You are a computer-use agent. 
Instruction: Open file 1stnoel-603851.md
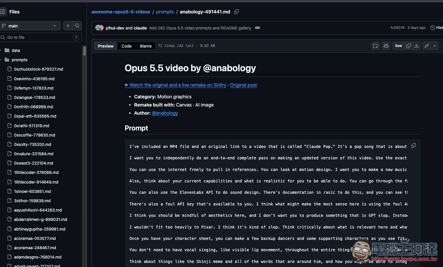click(x=32, y=191)
